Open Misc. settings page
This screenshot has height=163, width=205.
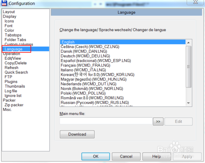(x=7, y=110)
